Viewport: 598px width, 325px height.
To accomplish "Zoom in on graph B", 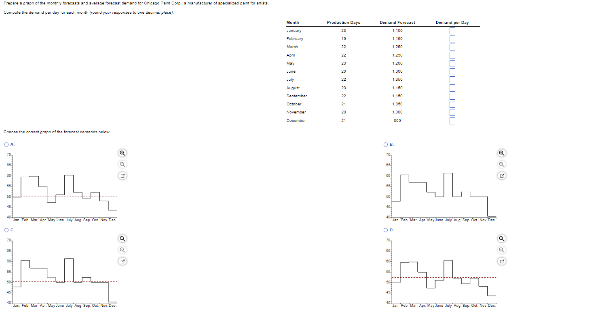I will click(502, 153).
